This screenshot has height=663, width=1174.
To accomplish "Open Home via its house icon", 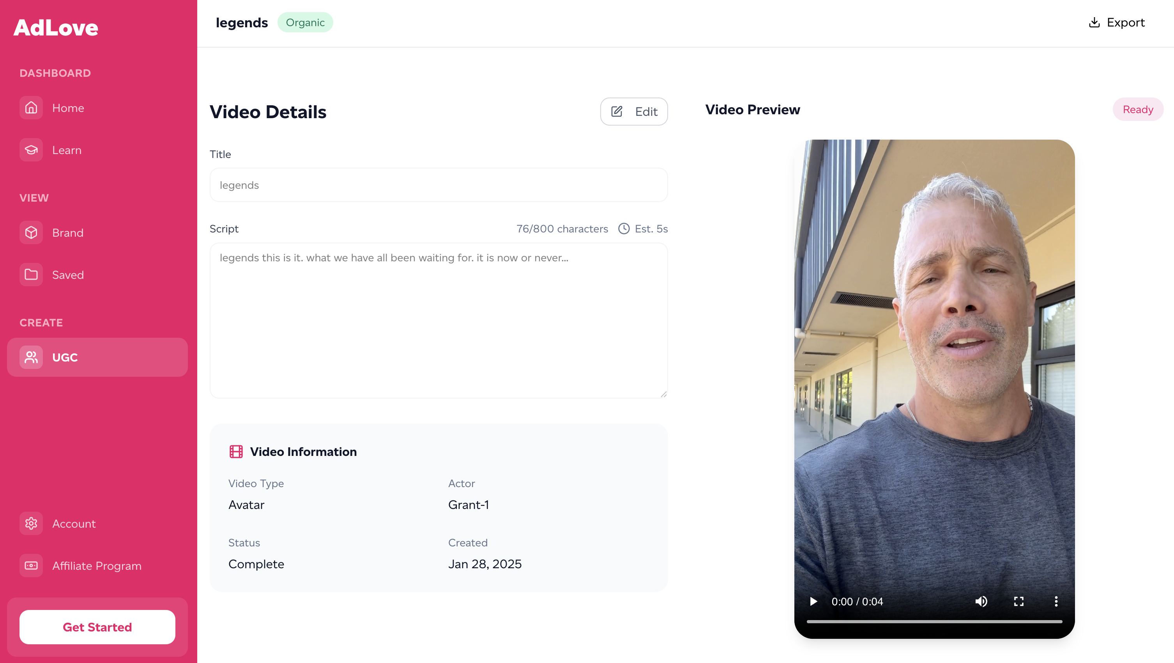I will (31, 108).
